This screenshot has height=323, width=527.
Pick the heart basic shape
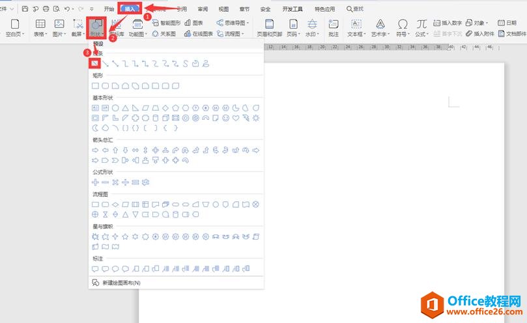[x=236, y=118]
